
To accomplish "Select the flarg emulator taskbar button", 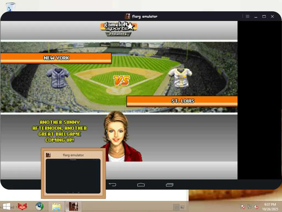I will click(x=74, y=206).
